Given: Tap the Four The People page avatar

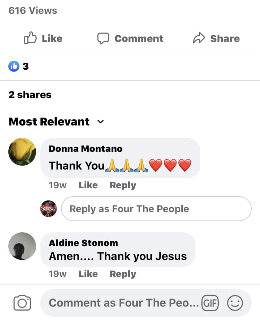Looking at the screenshot, I should (49, 209).
